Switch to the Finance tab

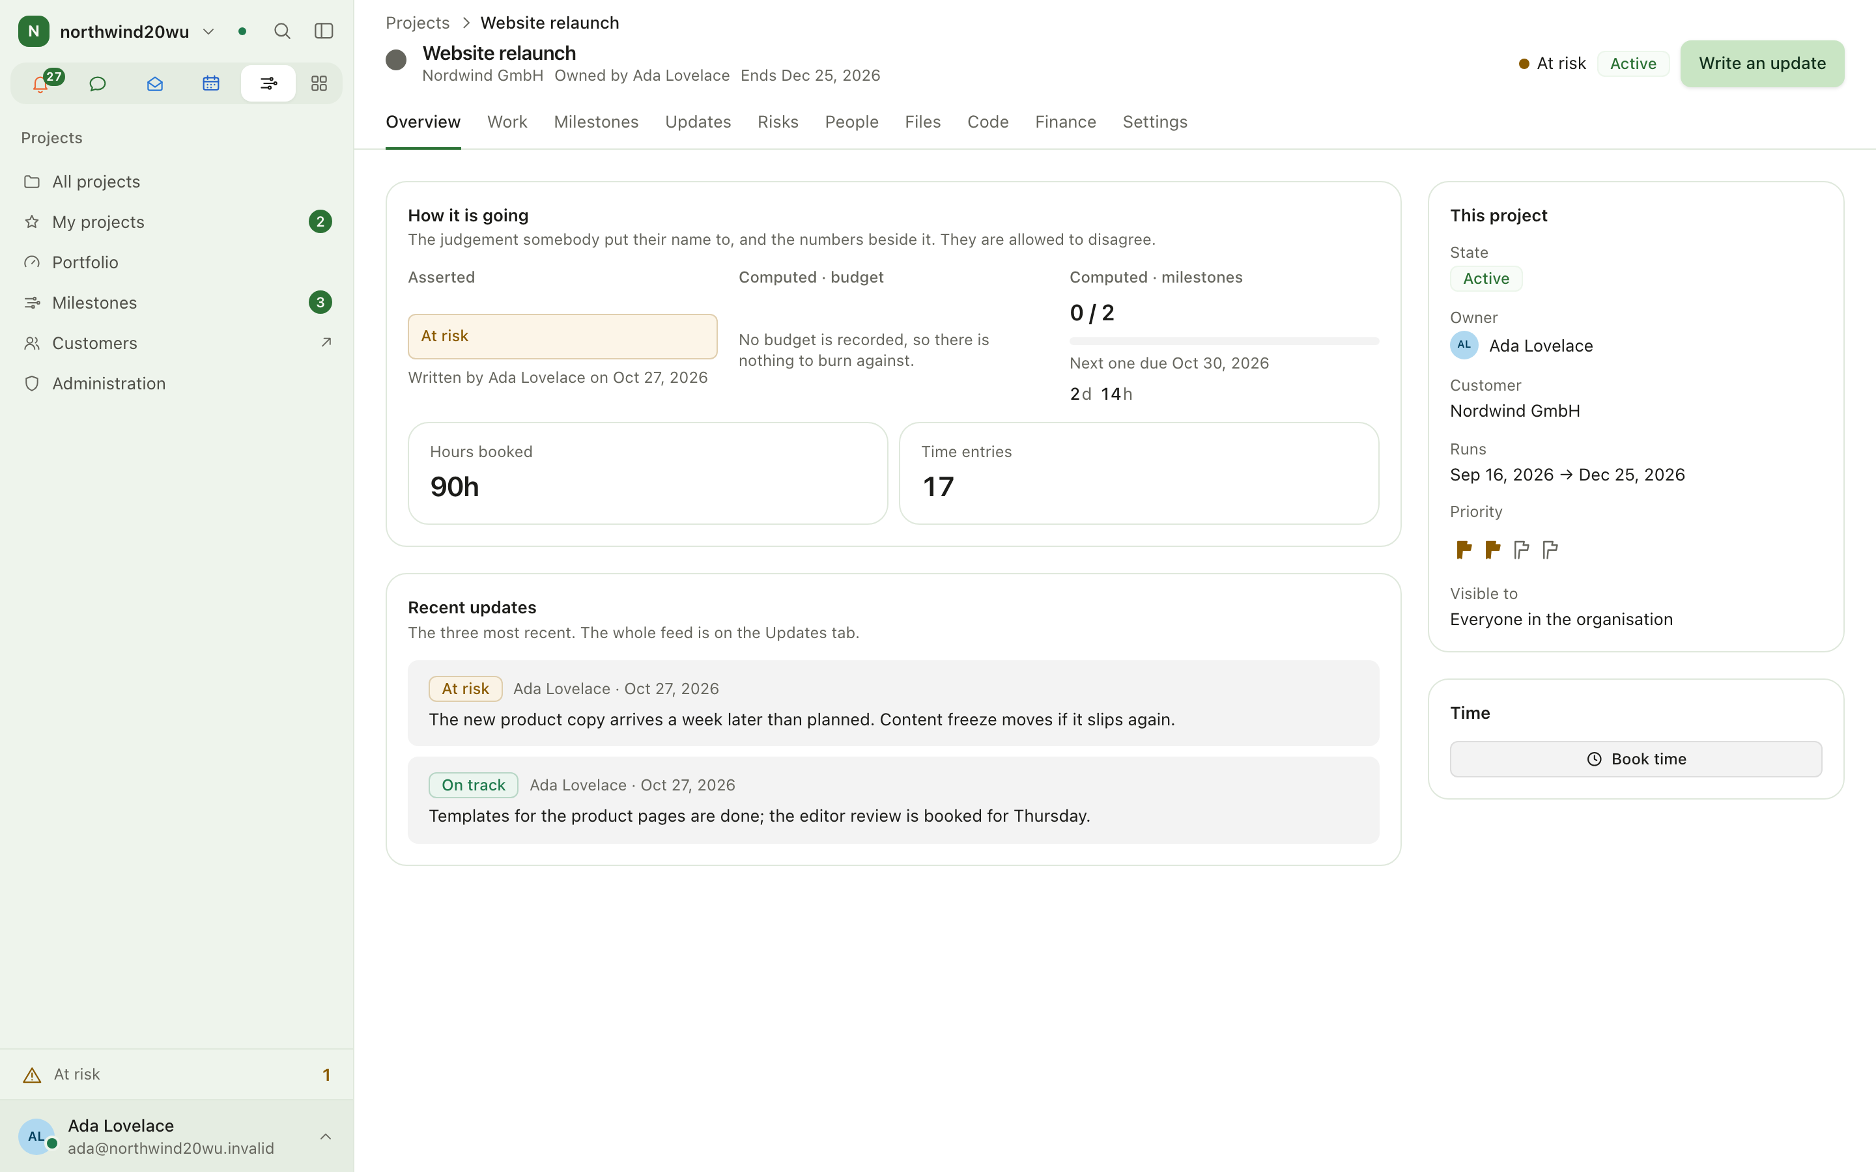pyautogui.click(x=1065, y=122)
